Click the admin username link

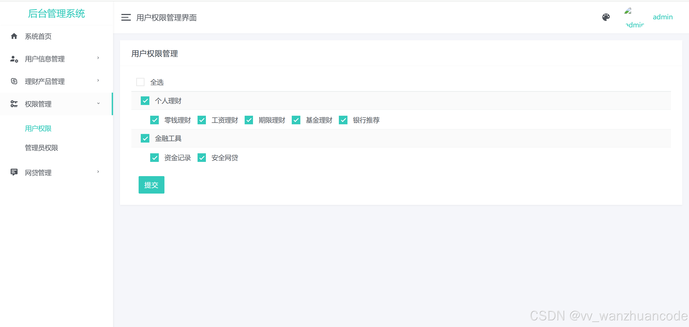[663, 17]
